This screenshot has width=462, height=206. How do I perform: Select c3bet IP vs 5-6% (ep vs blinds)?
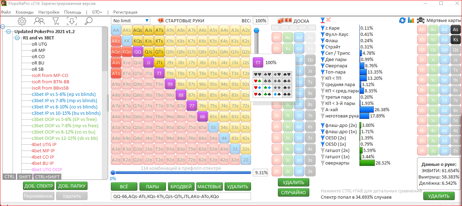pyautogui.click(x=64, y=94)
